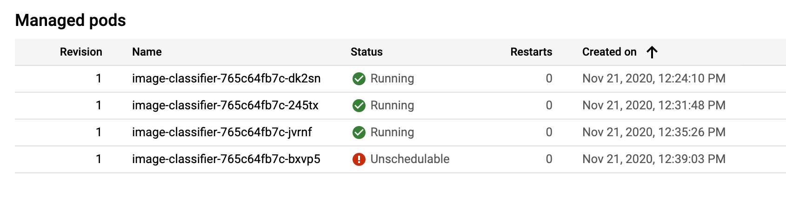Click green Running checkmark for pod jvrnf
The height and width of the screenshot is (202, 786).
click(359, 133)
